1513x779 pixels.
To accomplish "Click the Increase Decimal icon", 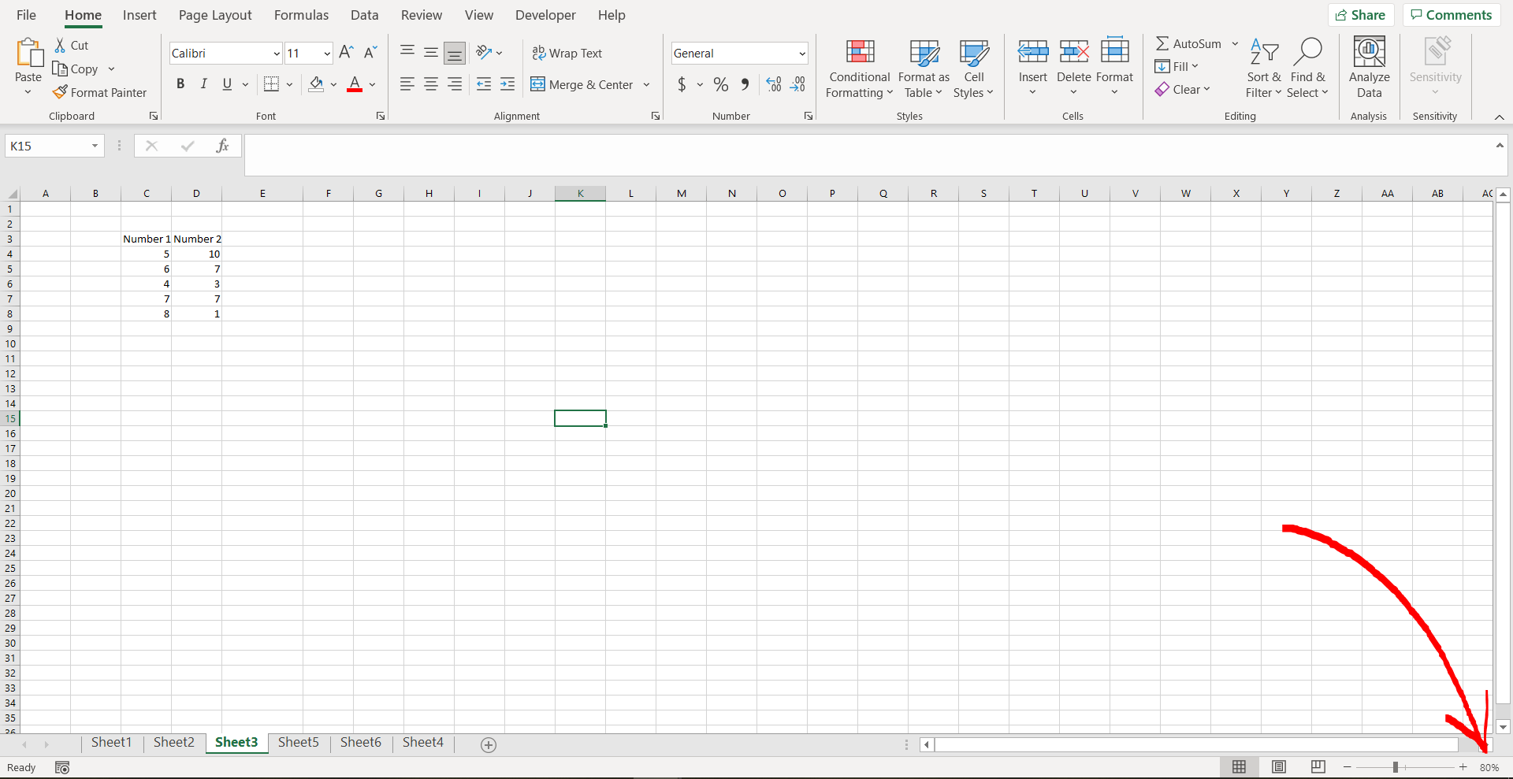I will pyautogui.click(x=772, y=84).
